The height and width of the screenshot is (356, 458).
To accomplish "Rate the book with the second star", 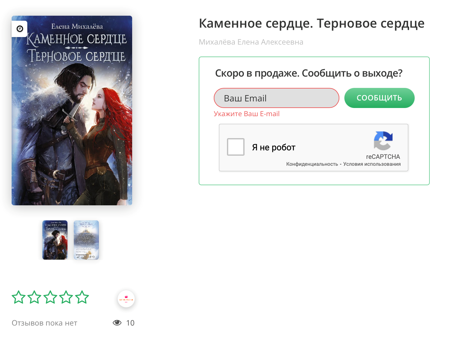I will (34, 297).
